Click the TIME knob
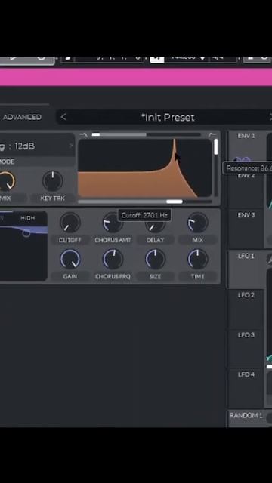 click(x=198, y=259)
